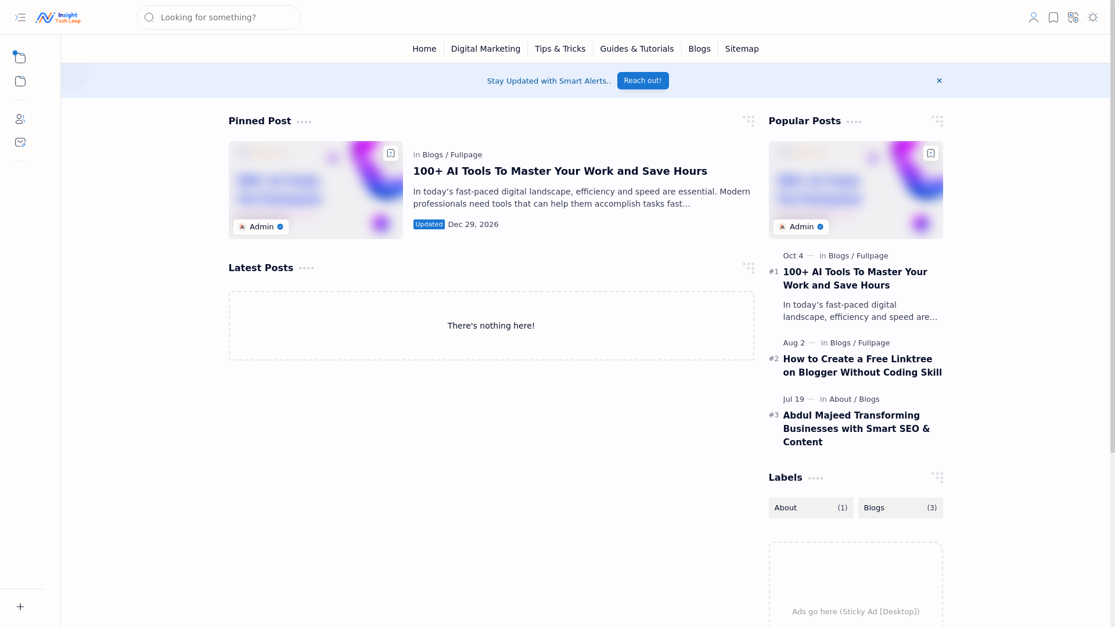
Task: Open Fullpage category on Aug 2 post
Action: (874, 343)
